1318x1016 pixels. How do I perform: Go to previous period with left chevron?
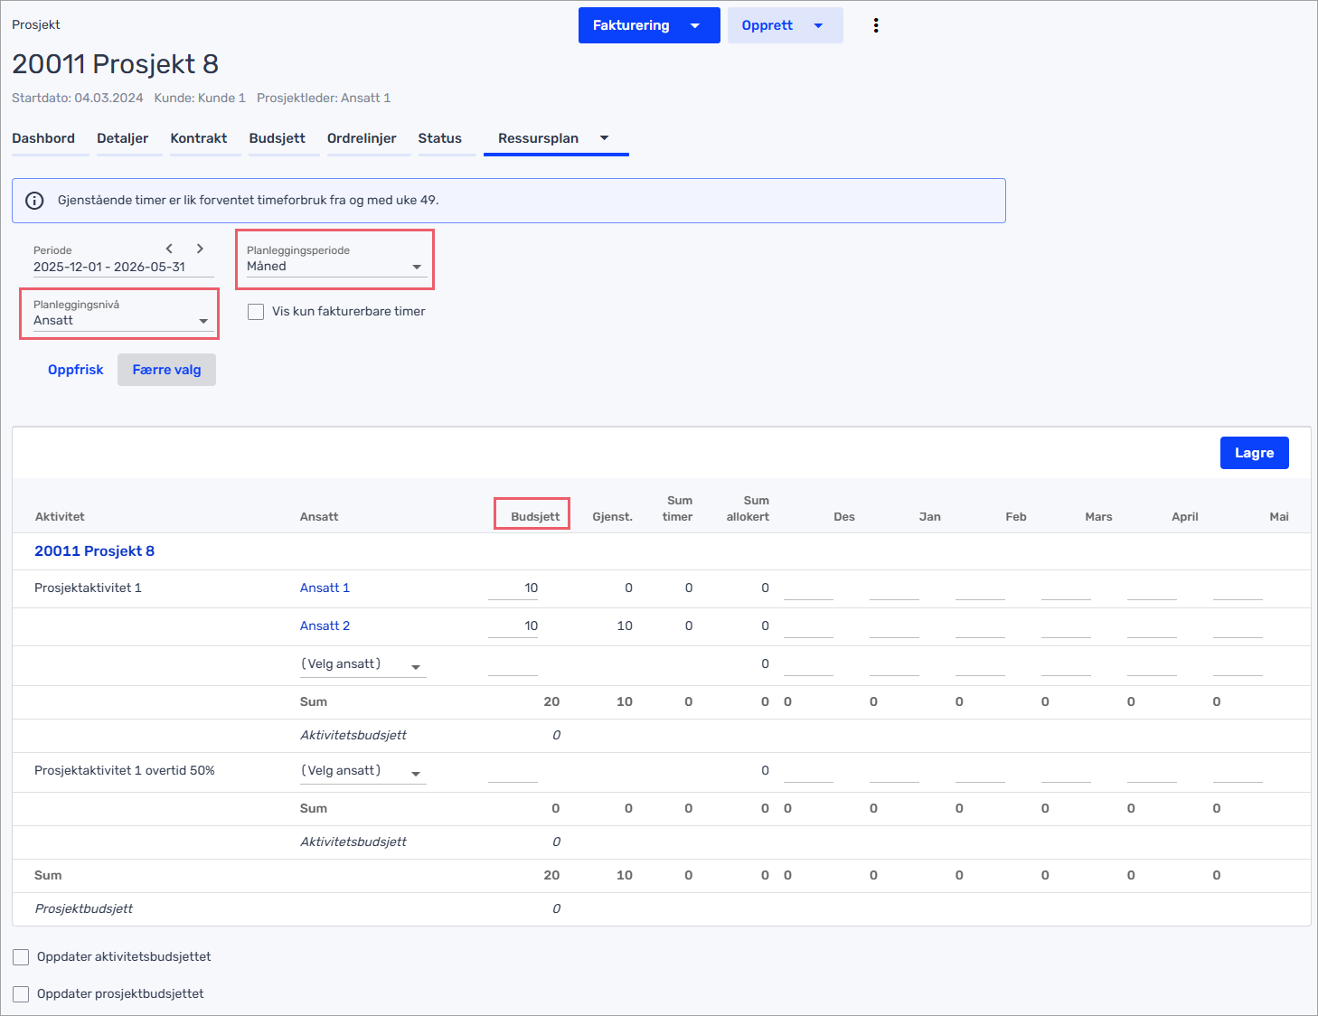click(169, 249)
